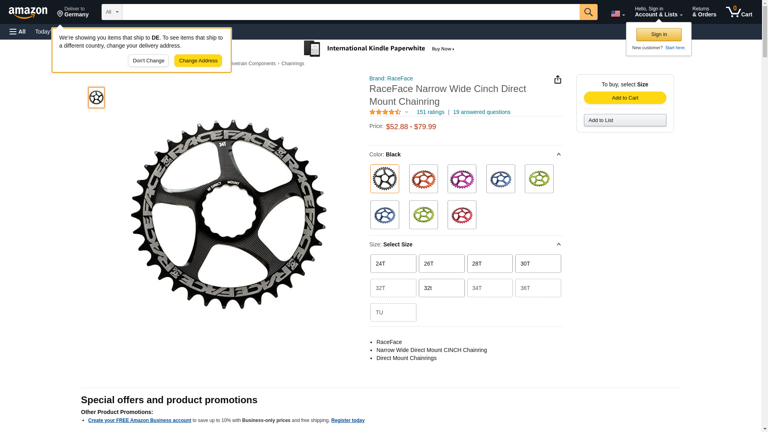This screenshot has height=432, width=768.
Task: Open the shopping cart
Action: point(739,12)
